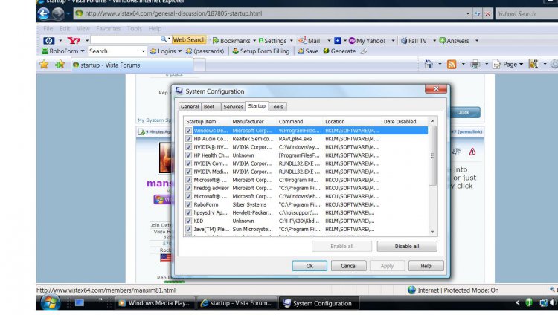Click Cancel in System Configuration
The height and width of the screenshot is (315, 558).
click(348, 265)
